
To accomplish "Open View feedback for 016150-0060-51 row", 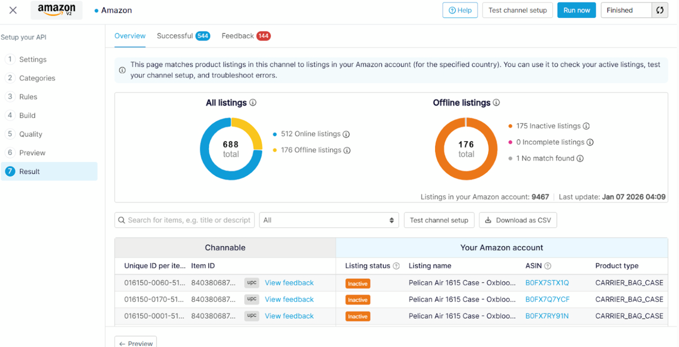I will click(x=289, y=283).
